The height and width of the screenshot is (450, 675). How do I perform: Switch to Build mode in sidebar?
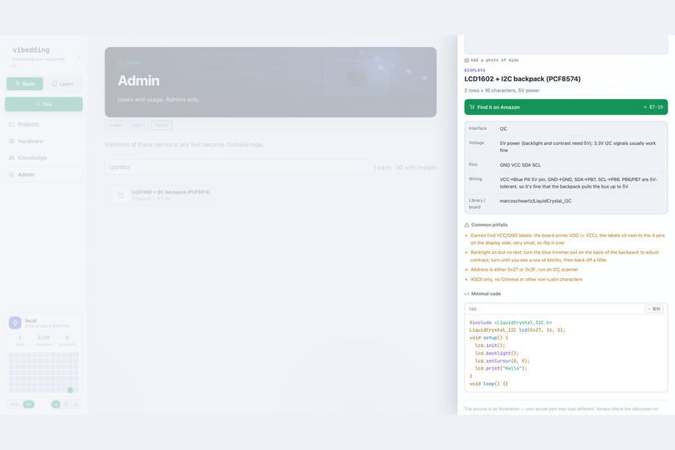(x=24, y=84)
